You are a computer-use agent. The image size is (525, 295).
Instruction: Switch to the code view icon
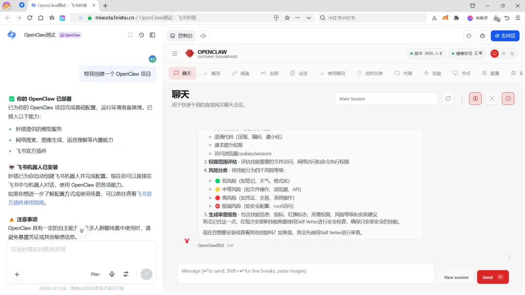(x=203, y=36)
